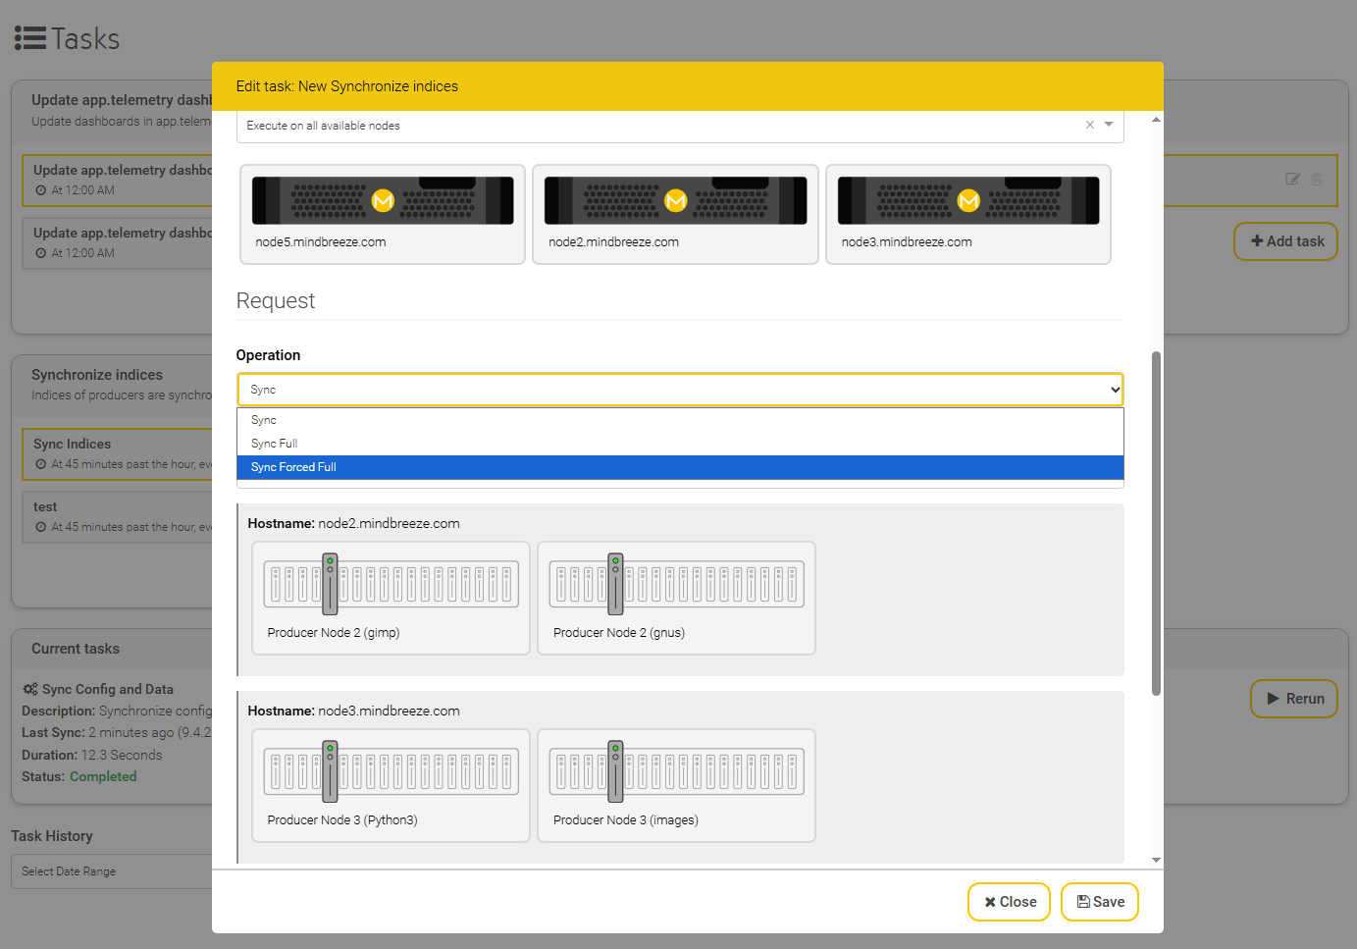Rerun the Sync Config and Data task
Image resolution: width=1357 pixels, height=949 pixels.
pyautogui.click(x=1294, y=699)
